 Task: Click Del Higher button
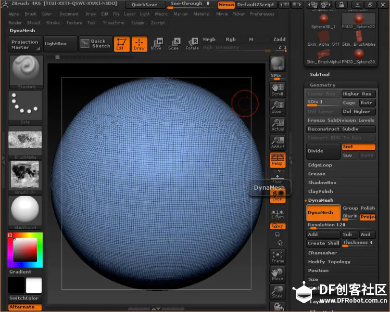point(358,111)
